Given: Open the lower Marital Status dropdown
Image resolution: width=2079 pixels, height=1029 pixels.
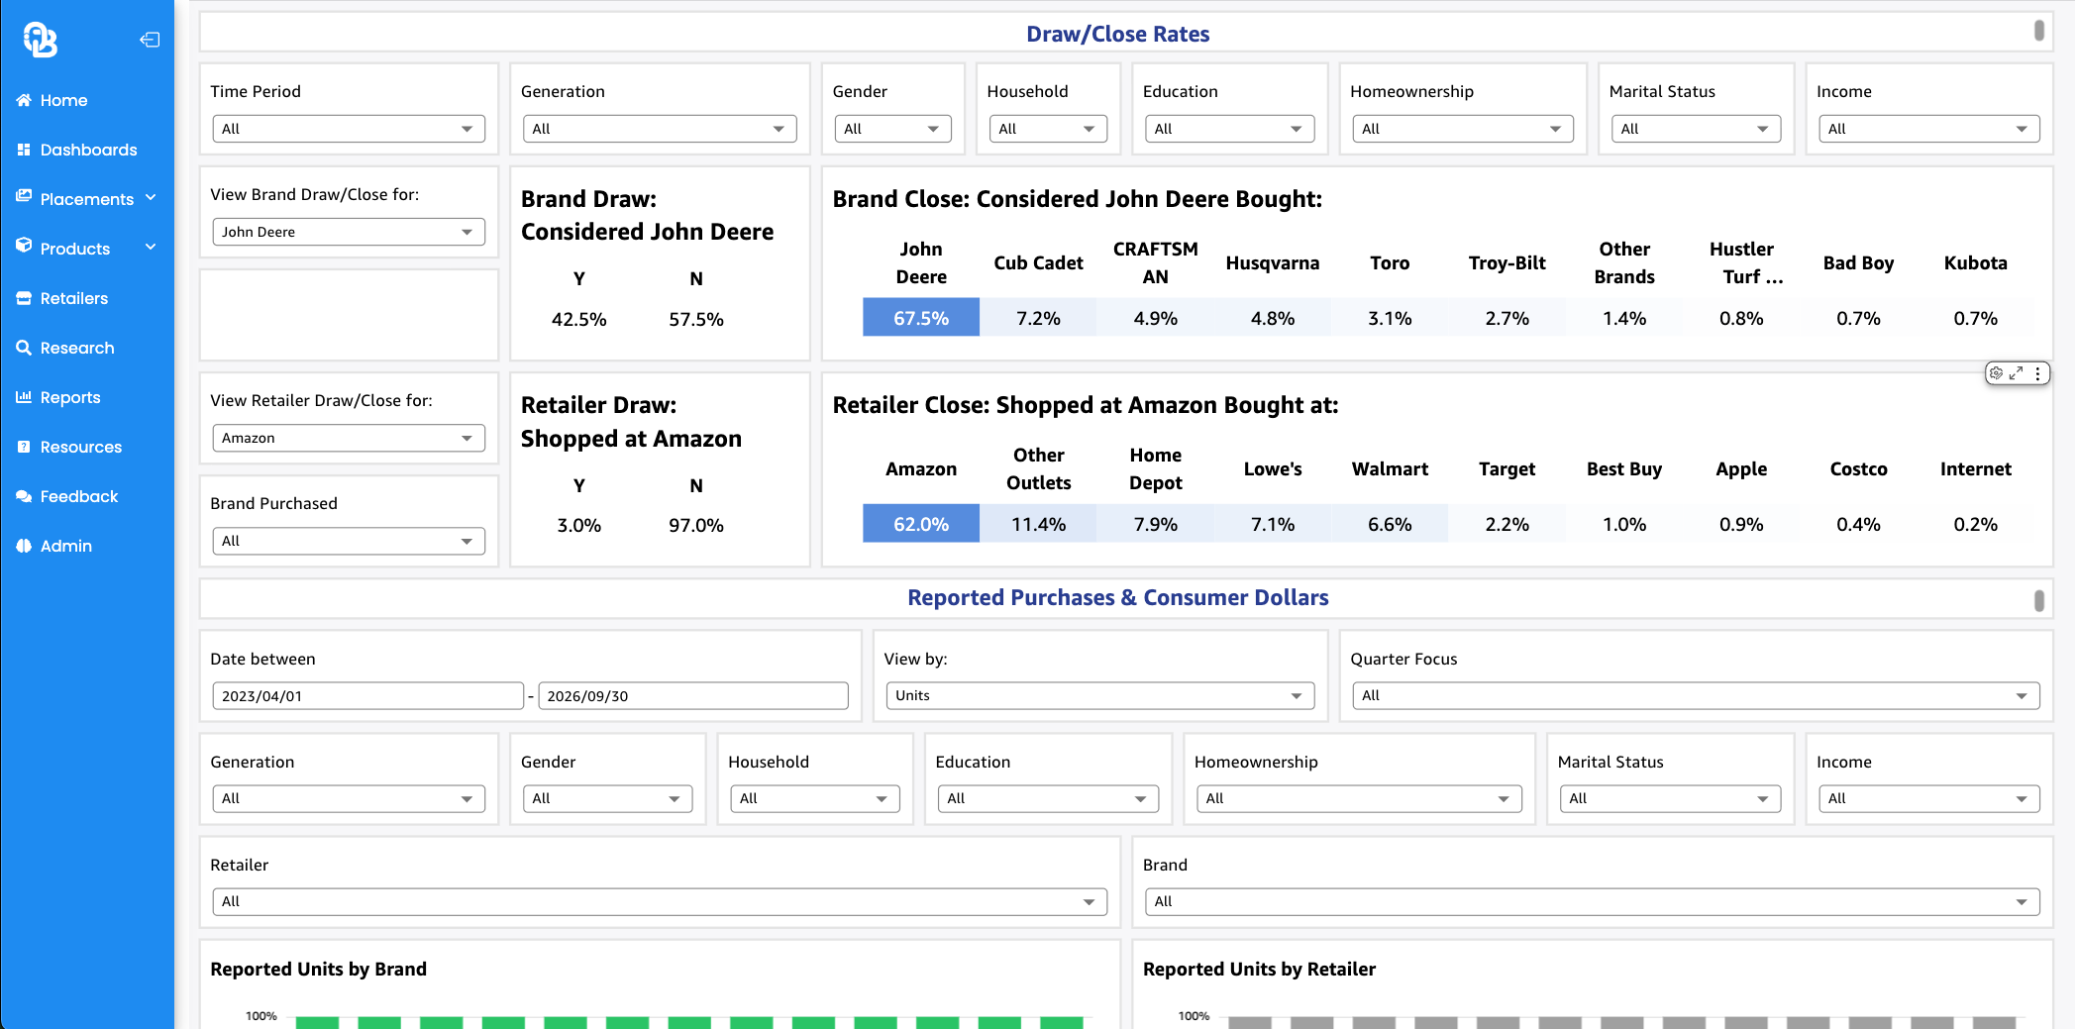Looking at the screenshot, I should [1670, 798].
